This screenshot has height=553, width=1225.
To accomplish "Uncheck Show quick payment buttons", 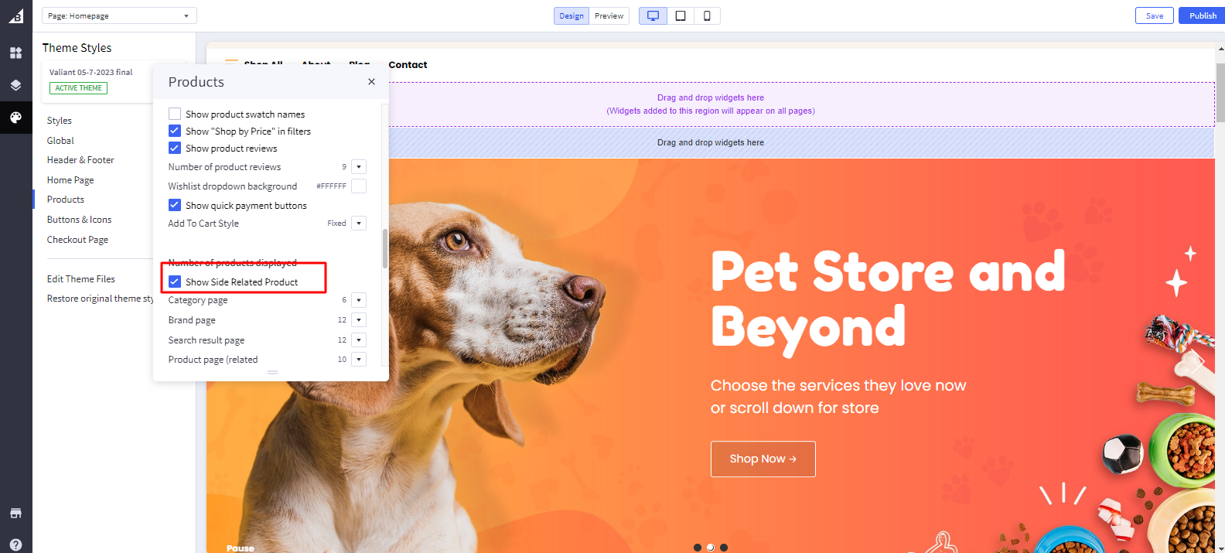I will [x=175, y=205].
